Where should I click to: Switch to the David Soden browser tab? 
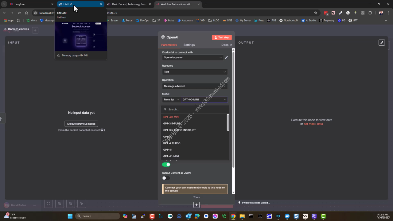coord(129,4)
